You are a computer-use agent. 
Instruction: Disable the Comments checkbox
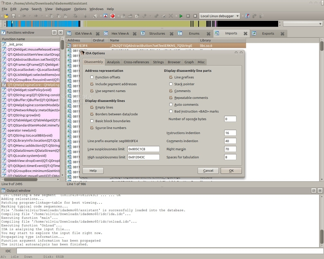pos(171,91)
